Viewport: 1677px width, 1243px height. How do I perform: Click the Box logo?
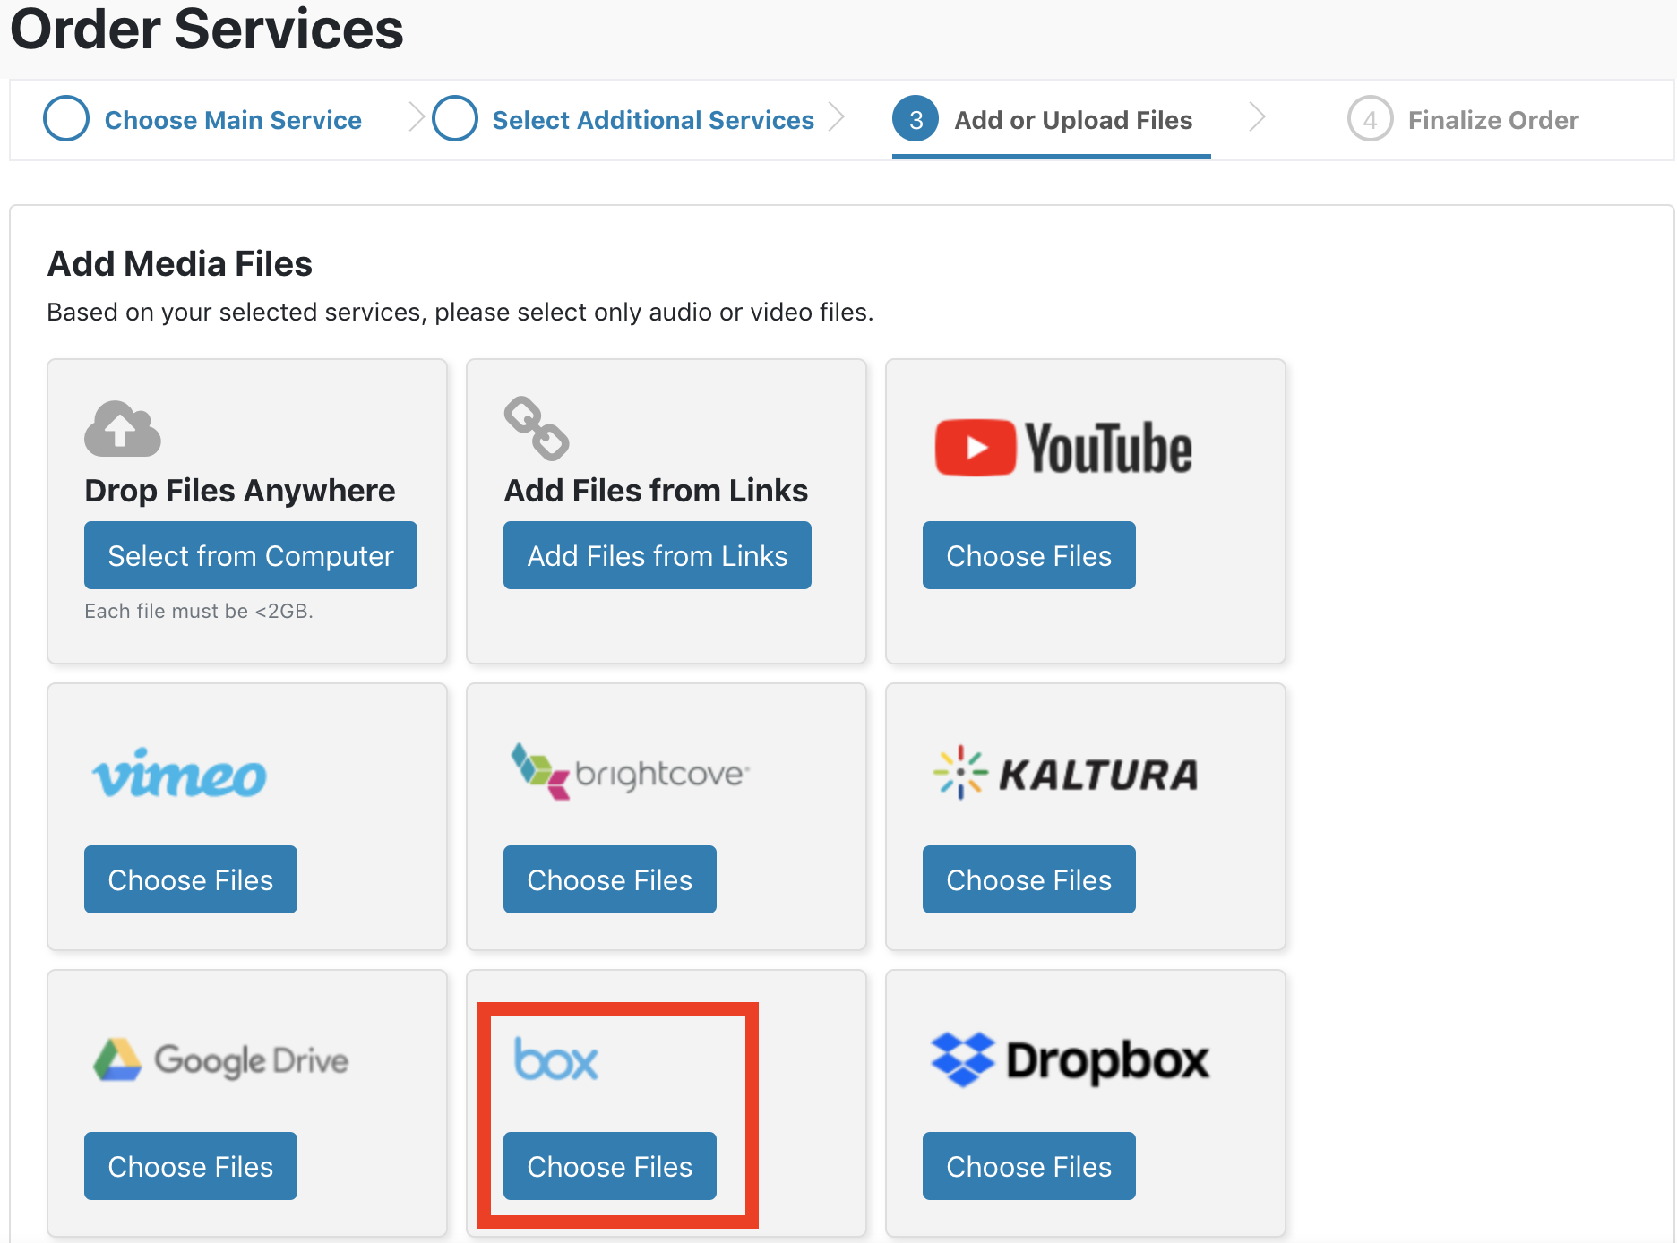[555, 1059]
